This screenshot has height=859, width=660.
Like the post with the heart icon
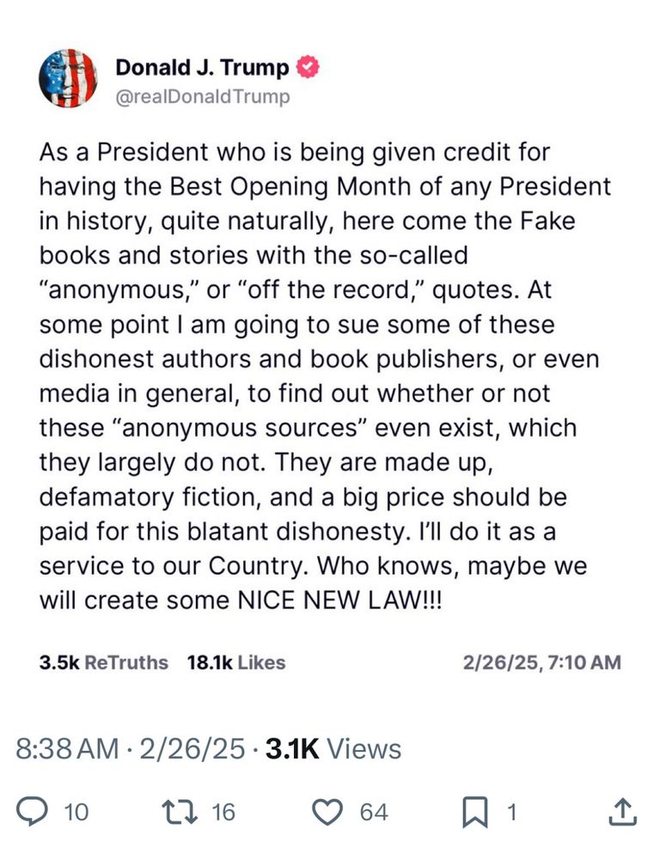click(327, 812)
